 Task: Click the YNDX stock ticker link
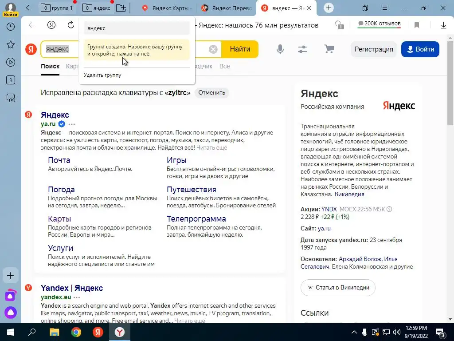[x=329, y=209]
